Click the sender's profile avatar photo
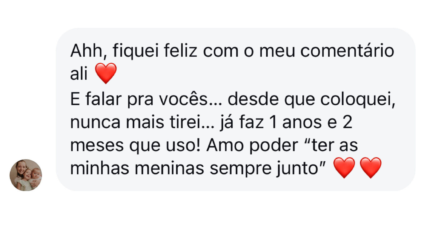Image resolution: width=435 pixels, height=229 pixels. pos(26,175)
